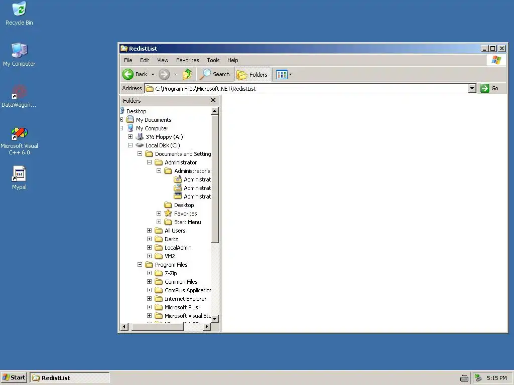This screenshot has height=385, width=514.
Task: Toggle the Folders pane button
Action: tap(252, 74)
